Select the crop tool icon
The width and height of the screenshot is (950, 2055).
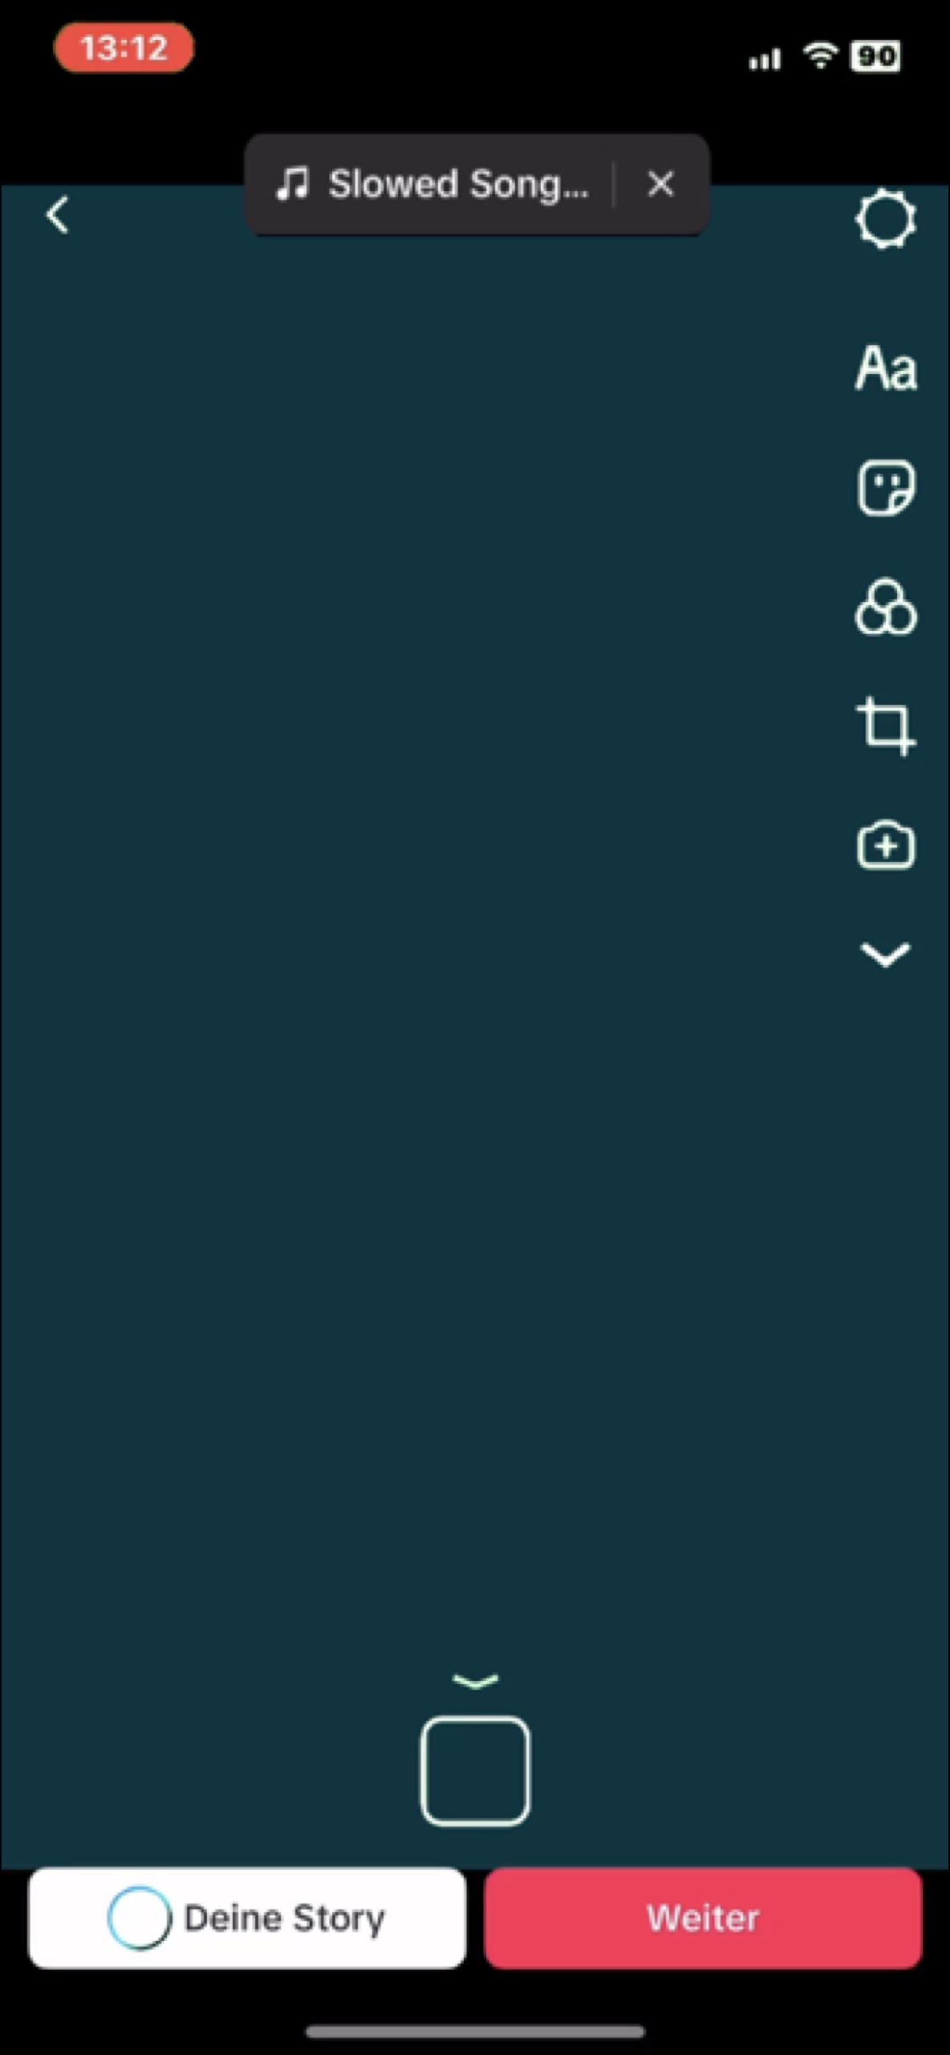[886, 726]
